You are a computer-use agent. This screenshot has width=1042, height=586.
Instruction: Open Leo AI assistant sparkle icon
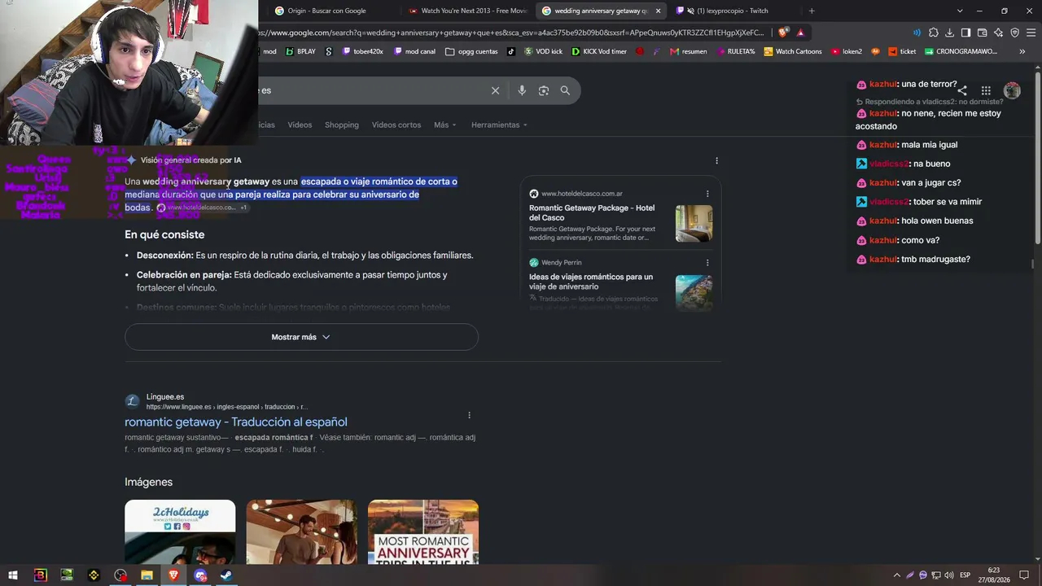998,33
